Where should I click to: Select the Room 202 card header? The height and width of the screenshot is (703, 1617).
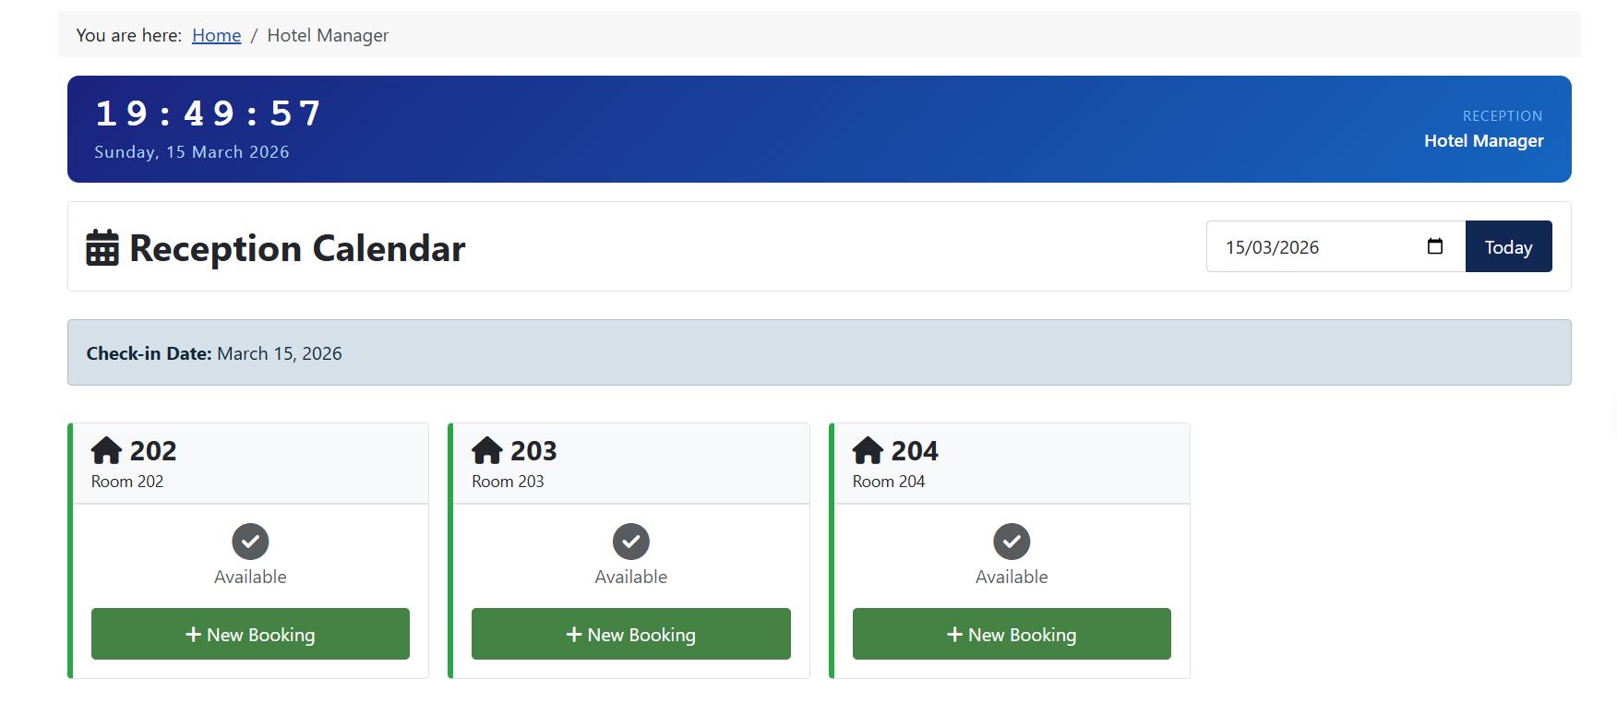tap(250, 463)
